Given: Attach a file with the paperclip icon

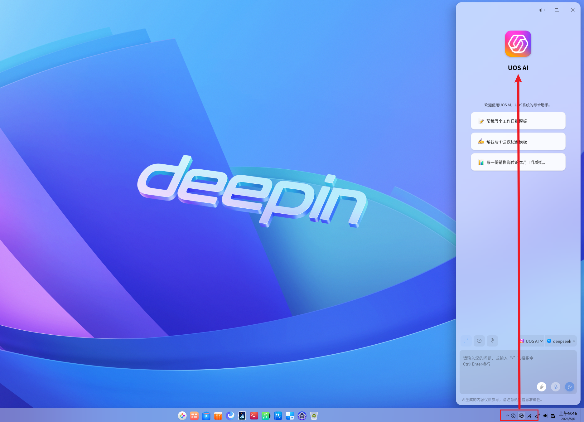Looking at the screenshot, I should (542, 387).
